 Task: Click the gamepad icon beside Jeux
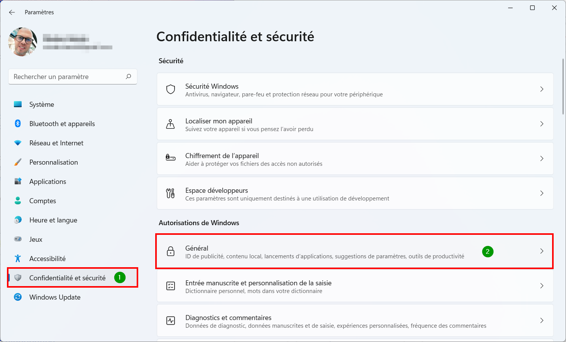coord(18,239)
